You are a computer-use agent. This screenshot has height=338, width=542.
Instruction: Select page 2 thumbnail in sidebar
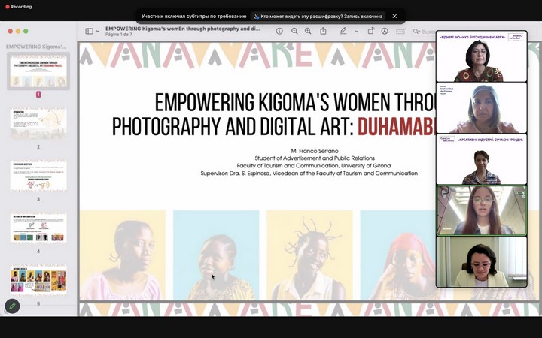coord(38,124)
